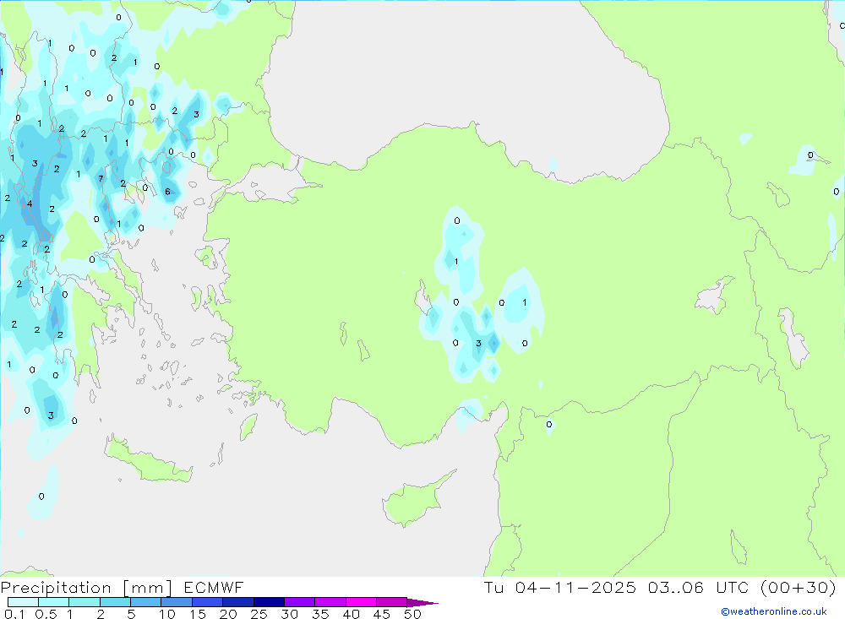This screenshot has height=619, width=845.
Task: Click the 'Tu 04-11-2025' date text
Action: coord(559,587)
